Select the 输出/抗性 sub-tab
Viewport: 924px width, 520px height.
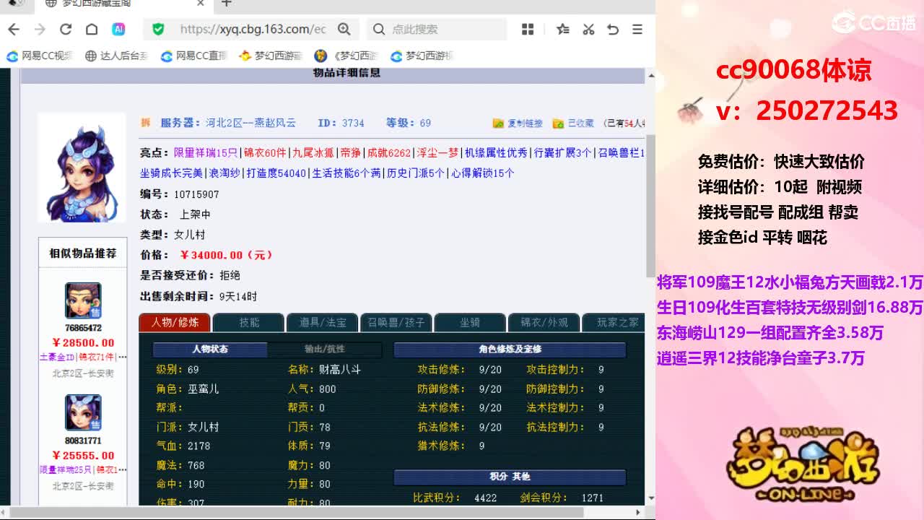coord(325,350)
